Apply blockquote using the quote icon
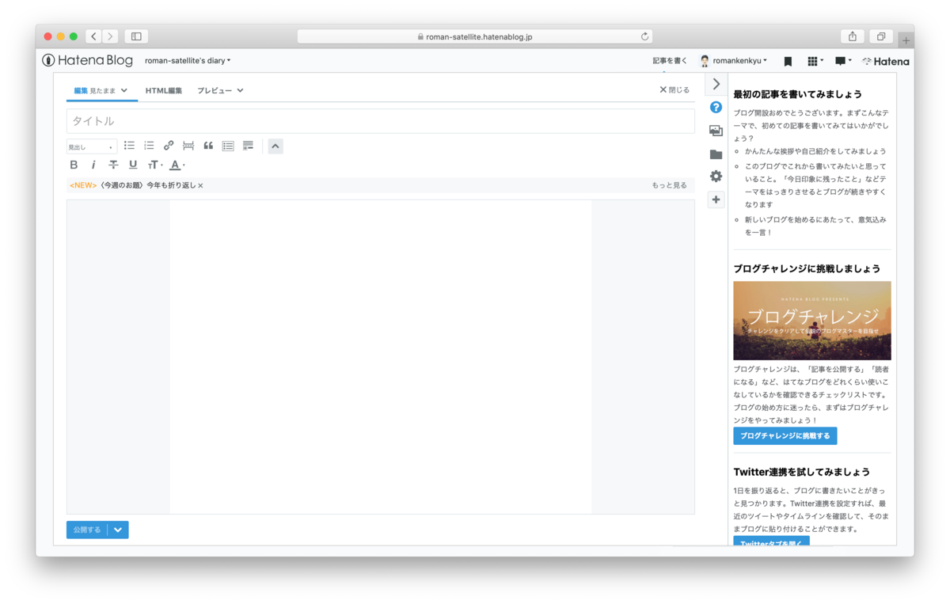Viewport: 950px width, 604px height. pyautogui.click(x=208, y=146)
